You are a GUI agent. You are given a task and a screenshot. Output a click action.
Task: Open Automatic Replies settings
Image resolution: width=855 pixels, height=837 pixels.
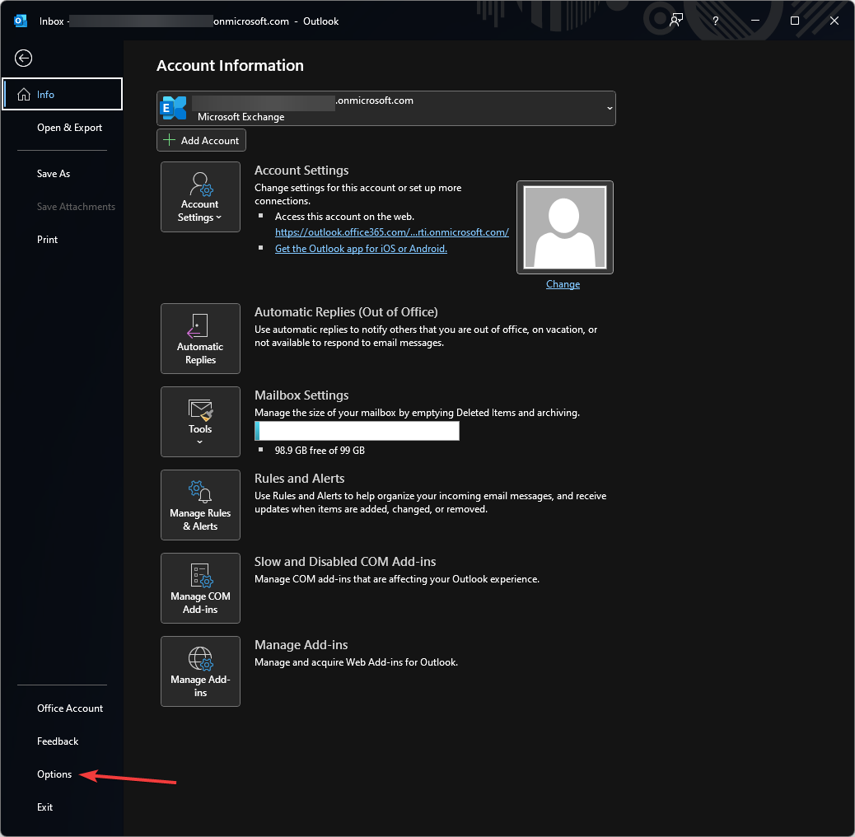click(200, 339)
